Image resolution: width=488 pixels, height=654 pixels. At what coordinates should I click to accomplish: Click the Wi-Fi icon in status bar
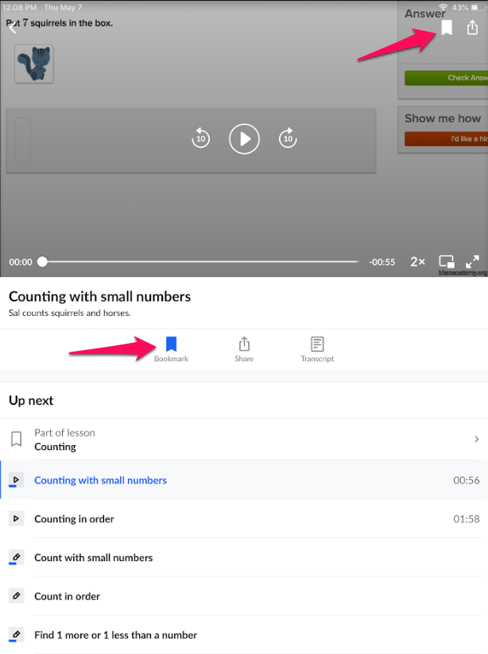click(x=443, y=7)
